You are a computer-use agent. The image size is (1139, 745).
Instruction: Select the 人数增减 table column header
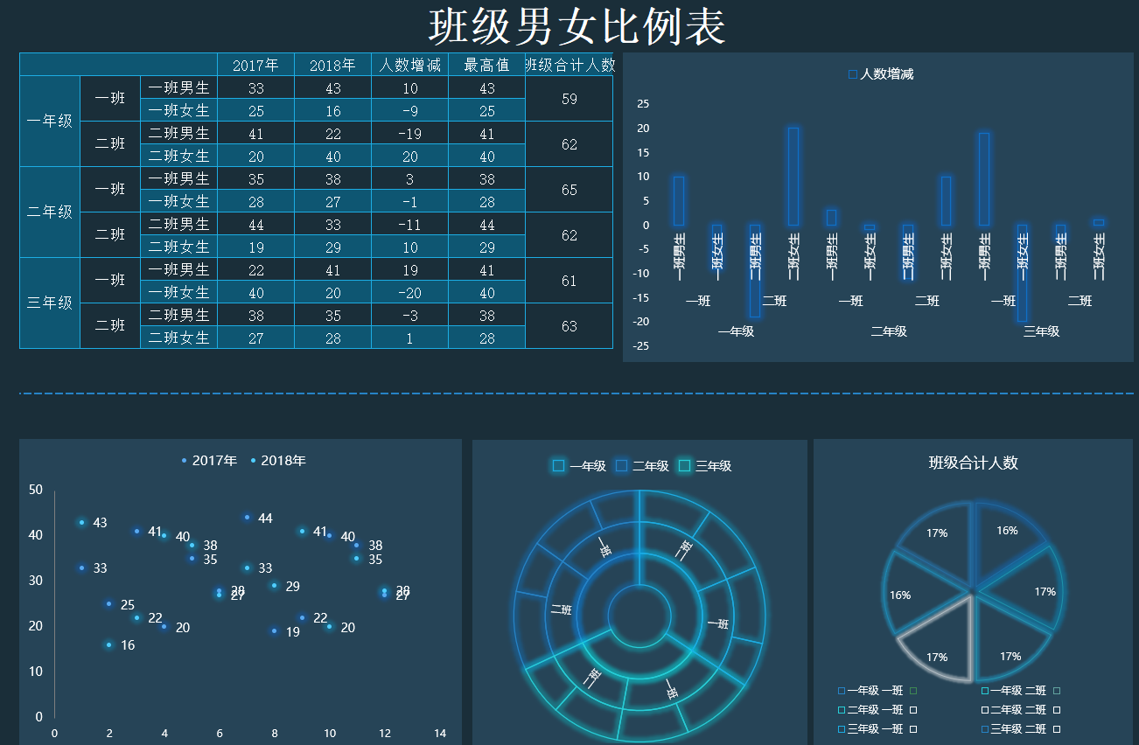coord(409,65)
